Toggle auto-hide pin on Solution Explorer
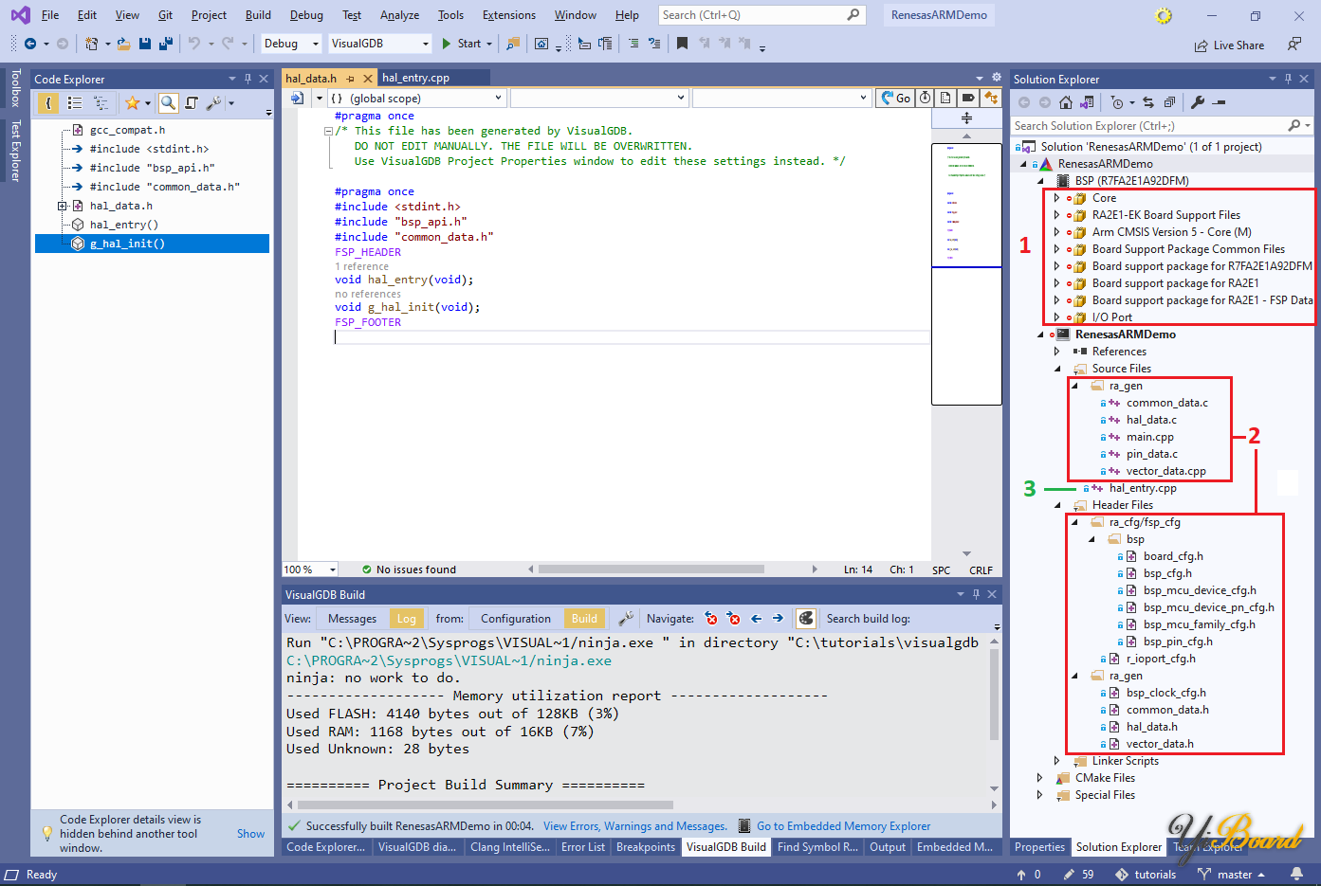The width and height of the screenshot is (1321, 886). pyautogui.click(x=1288, y=79)
